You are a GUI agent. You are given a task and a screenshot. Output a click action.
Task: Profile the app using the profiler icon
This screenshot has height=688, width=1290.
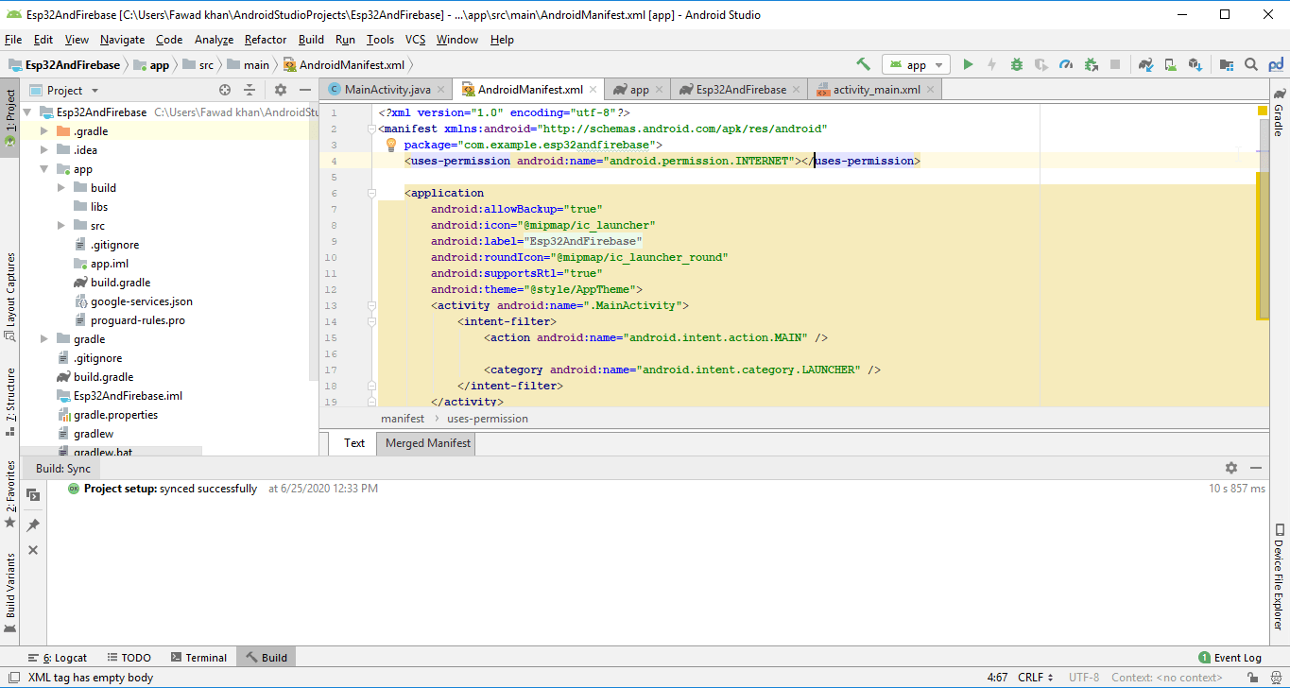click(x=1065, y=64)
